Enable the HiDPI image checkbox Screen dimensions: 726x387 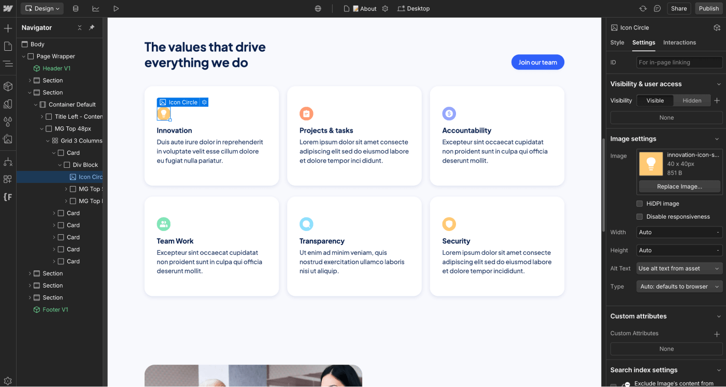(639, 204)
